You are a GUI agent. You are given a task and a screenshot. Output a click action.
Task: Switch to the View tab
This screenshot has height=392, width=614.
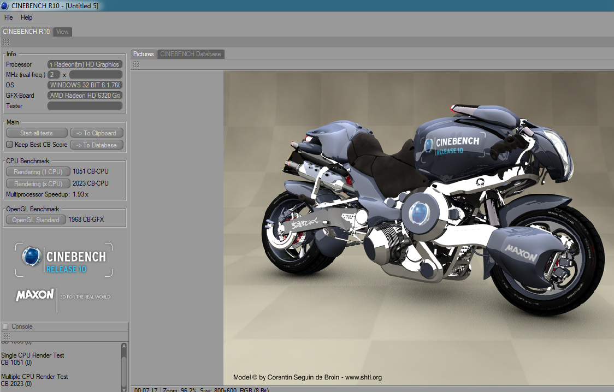(x=62, y=32)
